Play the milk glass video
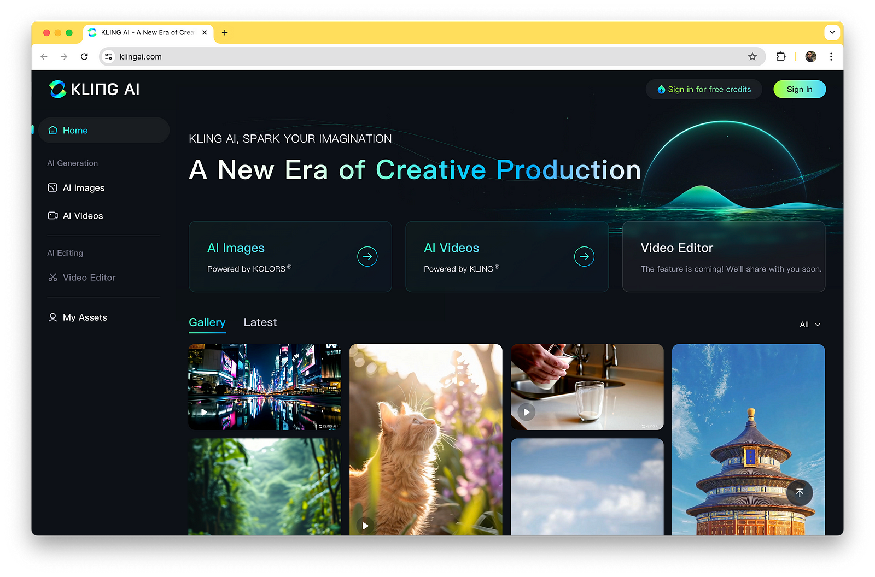This screenshot has width=875, height=577. point(526,412)
